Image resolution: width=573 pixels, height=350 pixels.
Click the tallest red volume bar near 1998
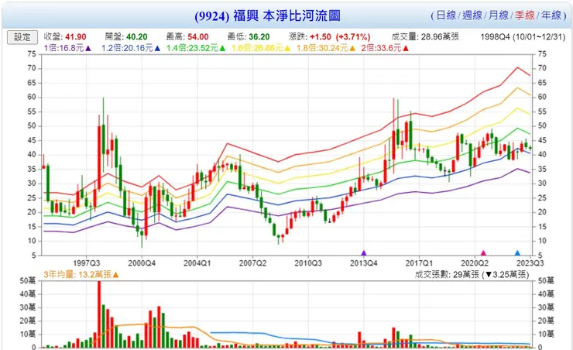coord(99,314)
